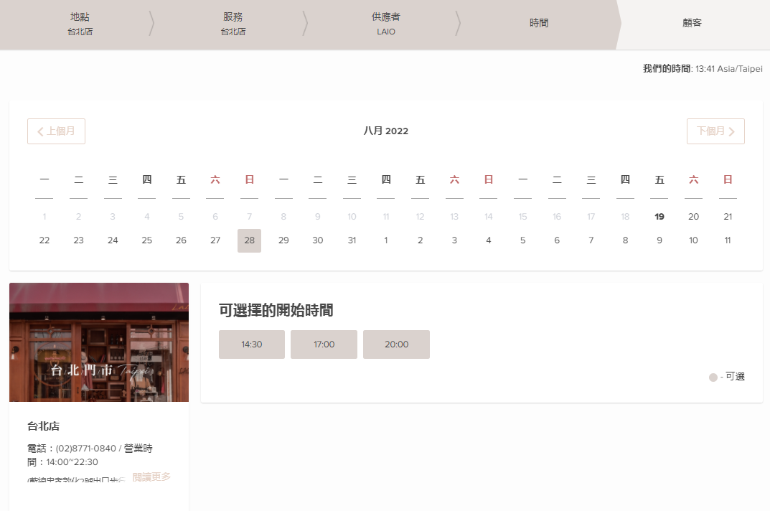Select date 29 in the calendar

283,240
